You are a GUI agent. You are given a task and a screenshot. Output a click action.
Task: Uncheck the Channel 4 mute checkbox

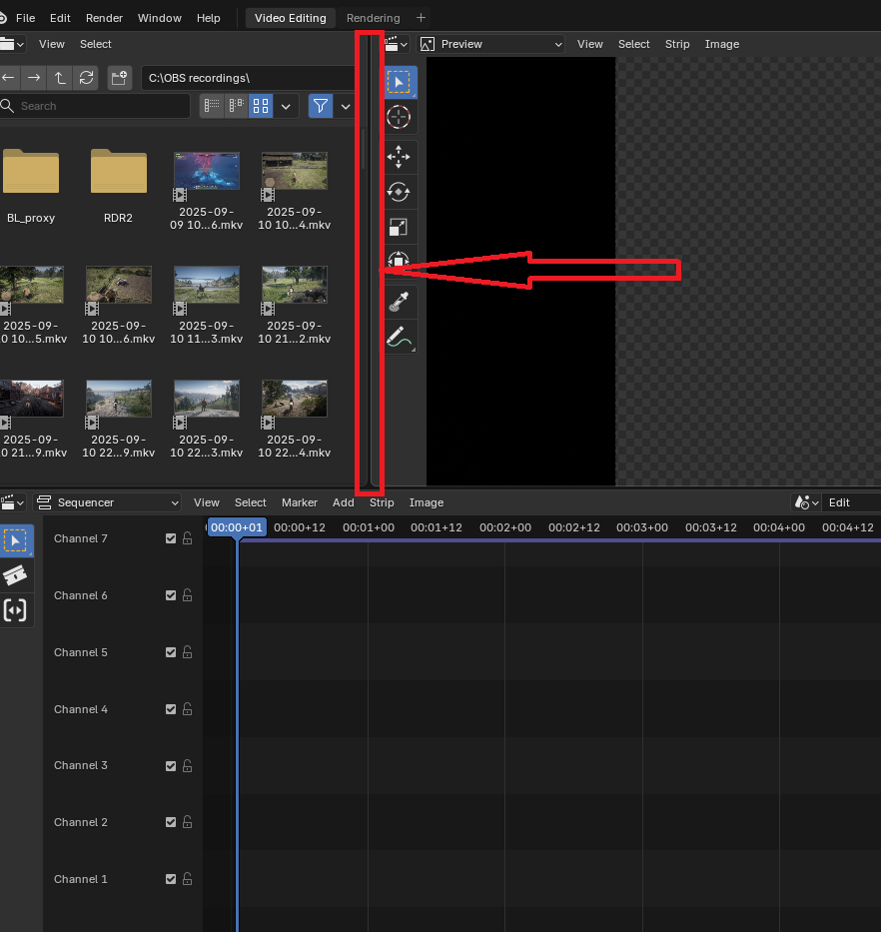[x=171, y=709]
